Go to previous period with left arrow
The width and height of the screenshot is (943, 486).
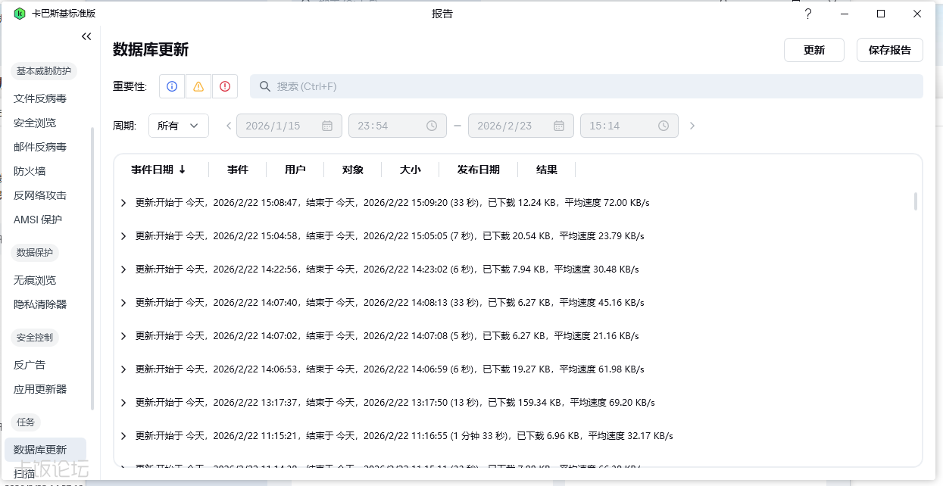(229, 126)
